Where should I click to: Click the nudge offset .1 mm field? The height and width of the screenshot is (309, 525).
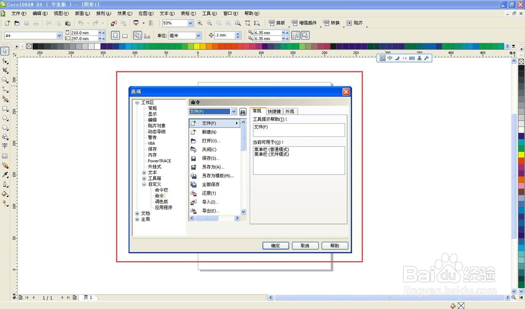(224, 36)
